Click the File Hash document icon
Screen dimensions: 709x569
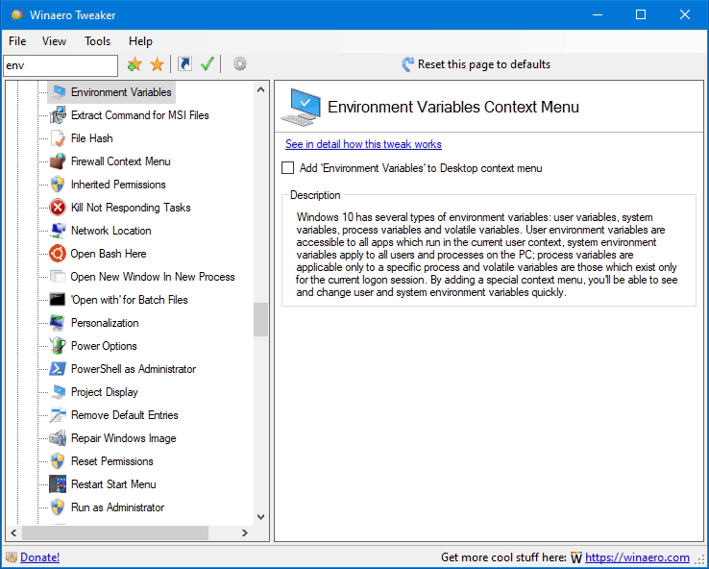point(58,138)
